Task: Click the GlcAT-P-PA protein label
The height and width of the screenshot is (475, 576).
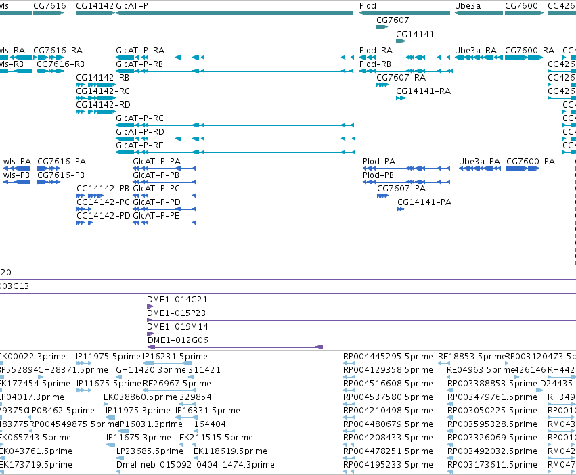Action: click(x=157, y=162)
